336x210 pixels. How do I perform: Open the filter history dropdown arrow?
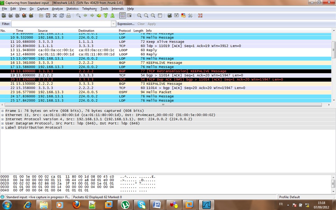point(113,24)
